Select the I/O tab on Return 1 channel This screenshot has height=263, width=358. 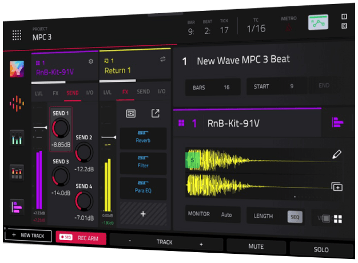click(x=162, y=91)
